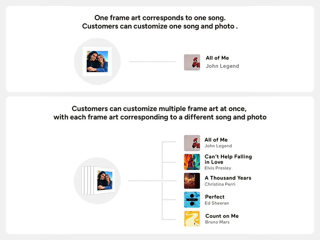Click the John Legend name in the one-song section

[222, 66]
